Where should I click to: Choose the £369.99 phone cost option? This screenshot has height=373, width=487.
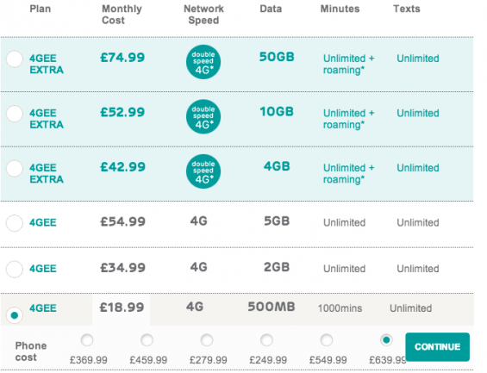pyautogui.click(x=87, y=340)
